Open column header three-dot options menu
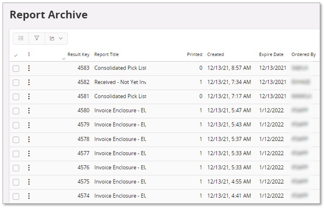The image size is (324, 208). pyautogui.click(x=29, y=54)
